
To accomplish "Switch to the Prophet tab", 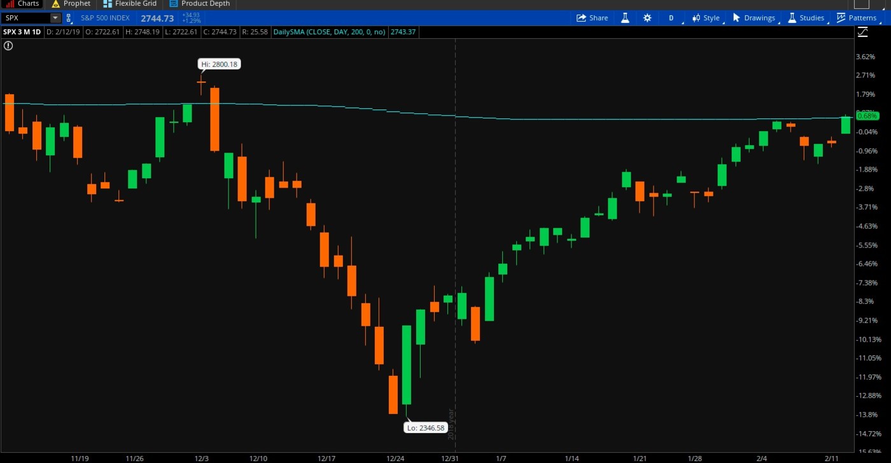I will [71, 4].
